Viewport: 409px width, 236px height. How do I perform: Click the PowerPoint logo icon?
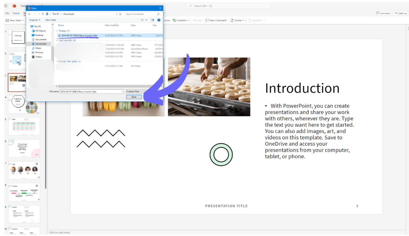pos(14,6)
